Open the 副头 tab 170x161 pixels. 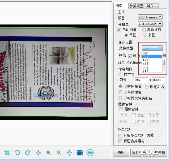click(152, 6)
